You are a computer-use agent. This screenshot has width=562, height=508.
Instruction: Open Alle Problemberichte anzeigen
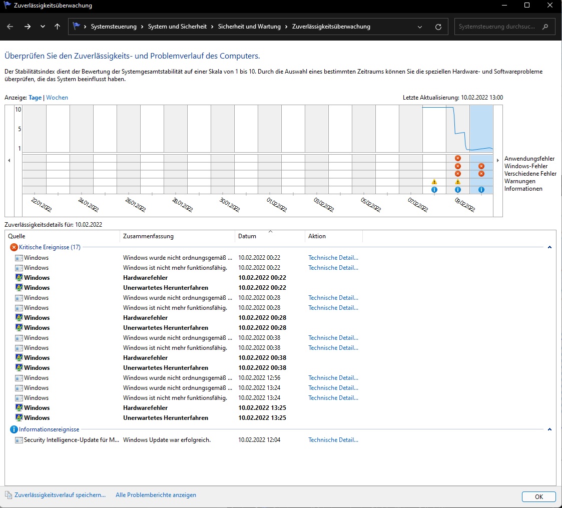156,495
